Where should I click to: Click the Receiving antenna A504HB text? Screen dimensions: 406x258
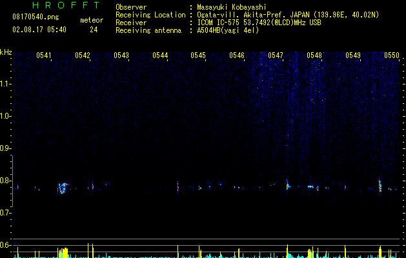(x=228, y=30)
